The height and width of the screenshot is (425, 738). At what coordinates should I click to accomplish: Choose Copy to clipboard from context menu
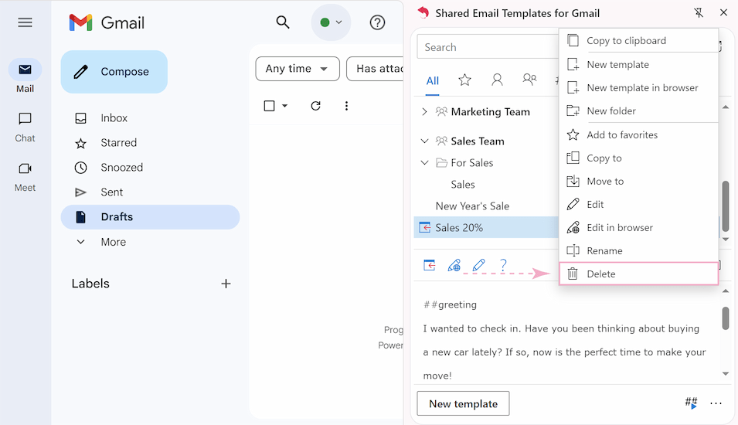638,41
